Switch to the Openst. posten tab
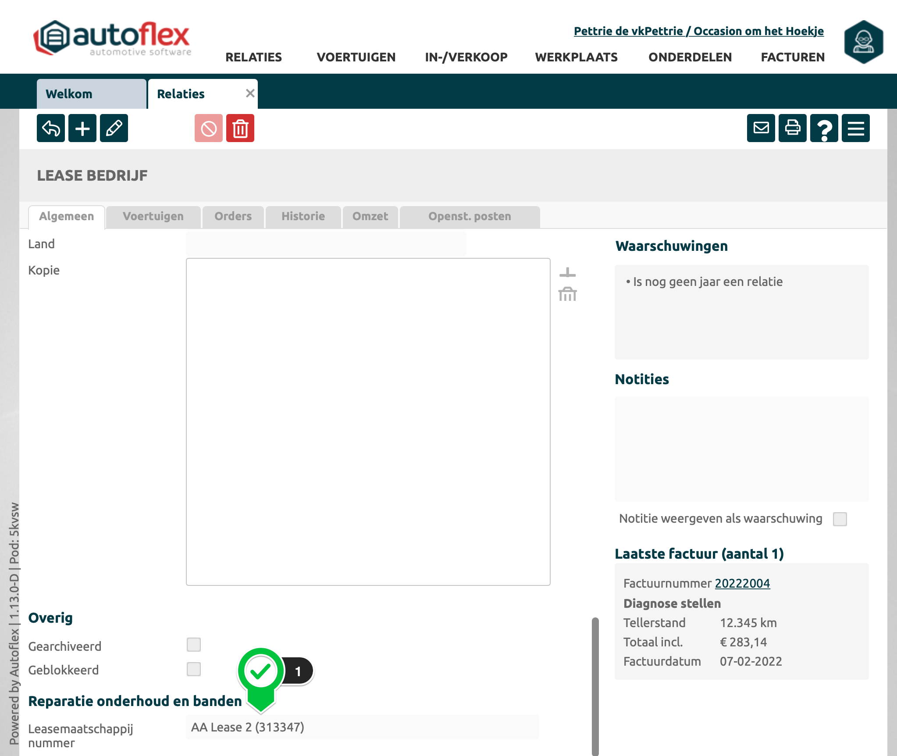This screenshot has height=756, width=897. click(x=470, y=217)
